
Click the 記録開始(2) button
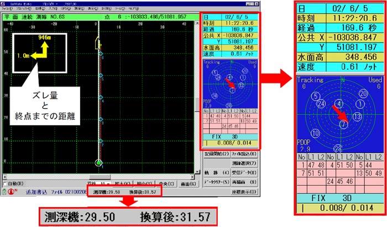point(217,154)
